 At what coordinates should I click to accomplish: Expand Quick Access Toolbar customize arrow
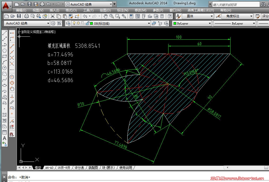pos(114,4)
